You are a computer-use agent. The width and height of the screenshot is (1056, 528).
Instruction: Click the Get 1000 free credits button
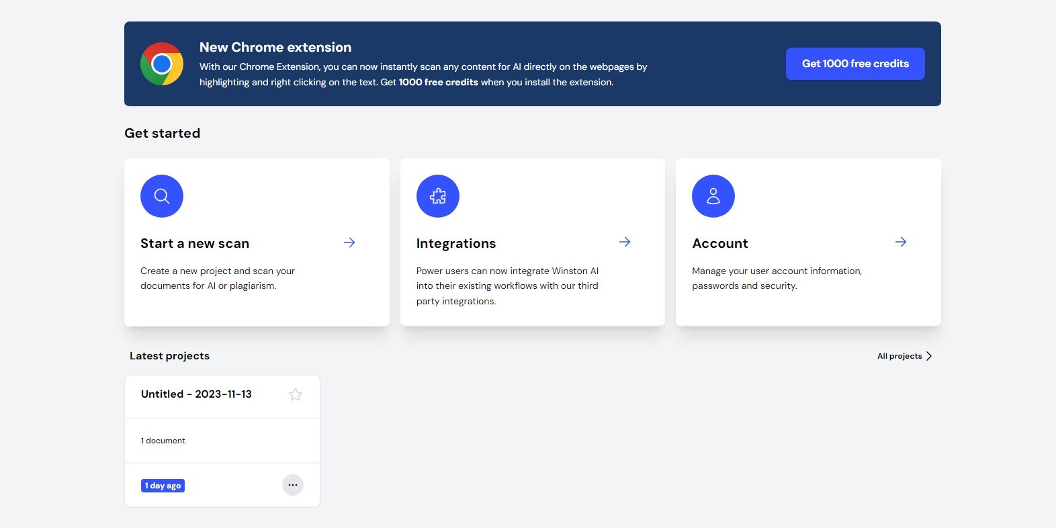(x=855, y=64)
